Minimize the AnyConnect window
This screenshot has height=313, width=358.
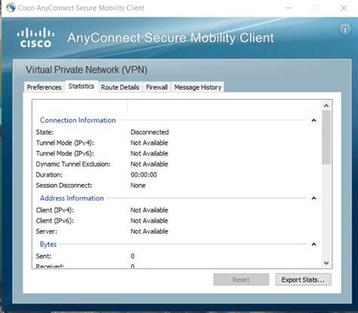click(289, 8)
